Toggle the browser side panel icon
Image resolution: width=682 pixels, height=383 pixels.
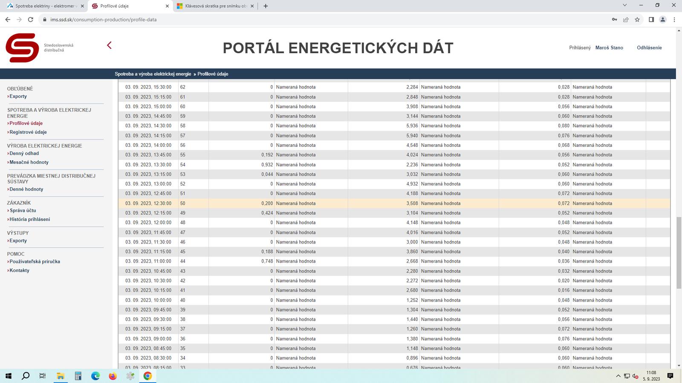pos(651,20)
